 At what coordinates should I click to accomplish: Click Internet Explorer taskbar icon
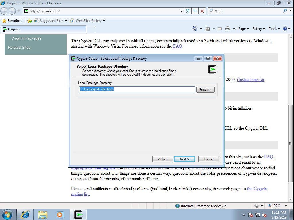[25, 215]
